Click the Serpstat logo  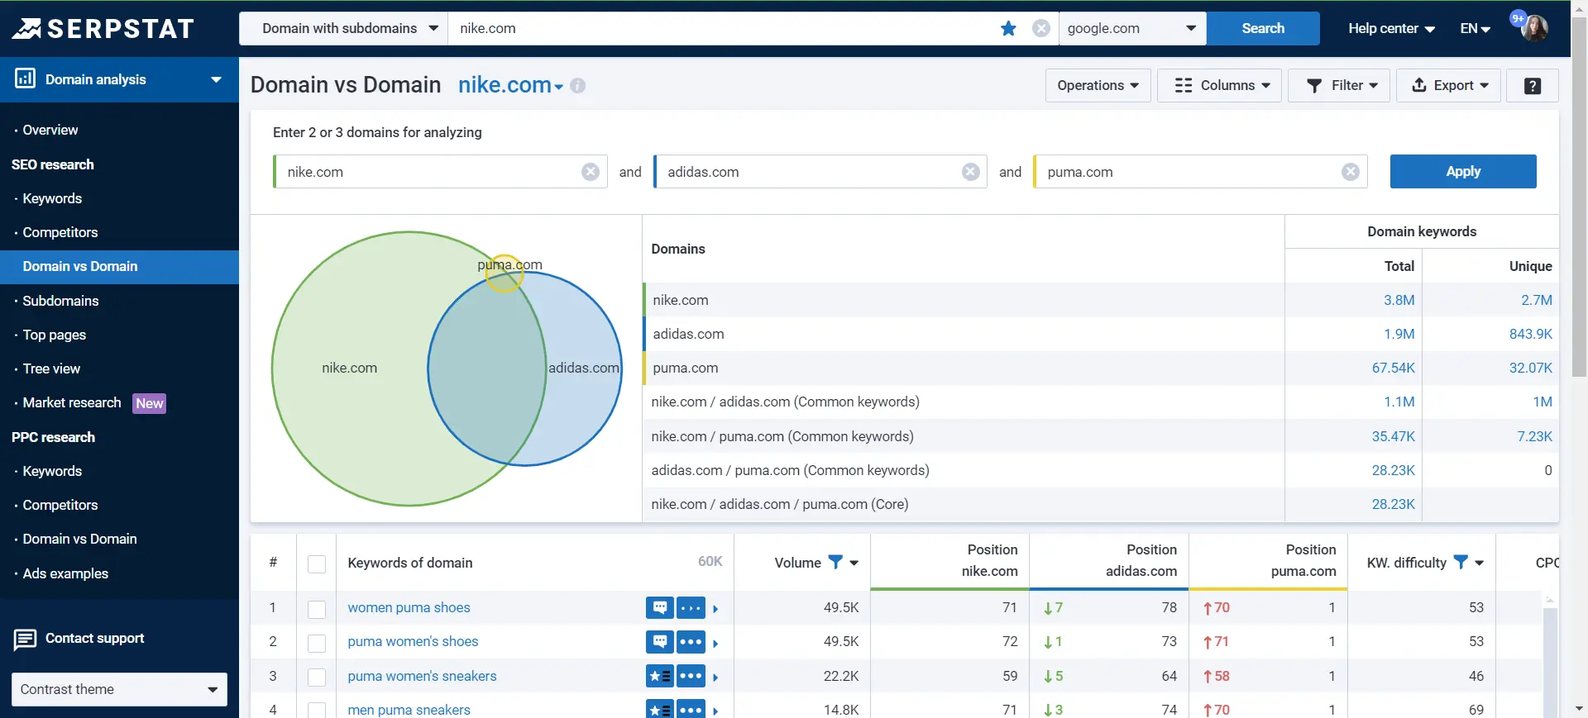(103, 29)
